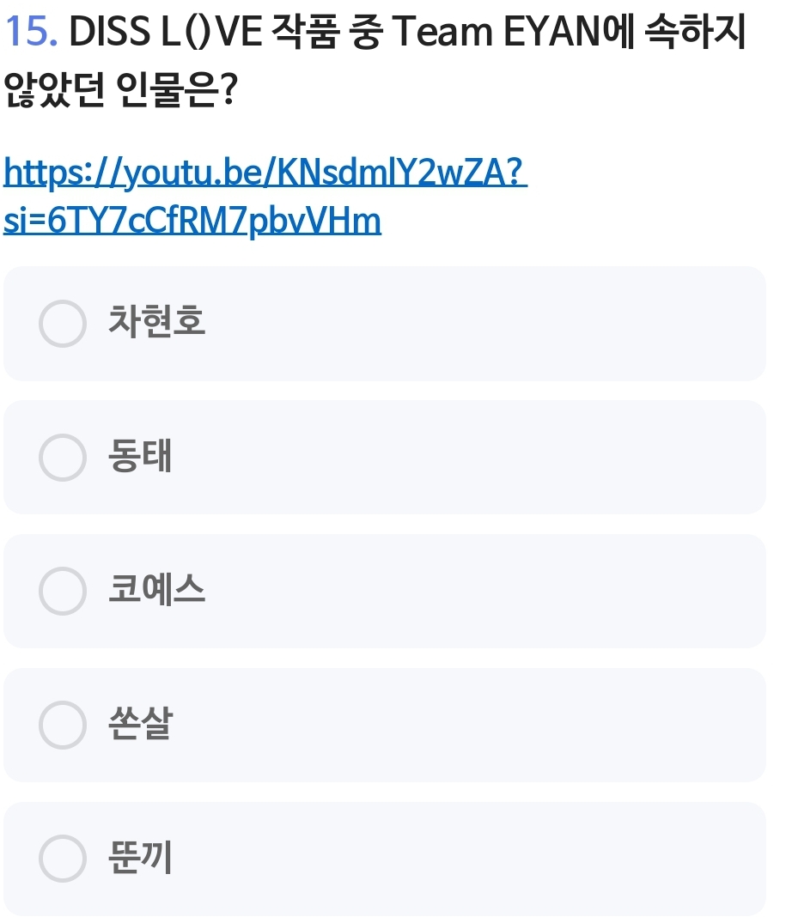
Task: Select the 코예스 radio button
Action: coord(63,591)
